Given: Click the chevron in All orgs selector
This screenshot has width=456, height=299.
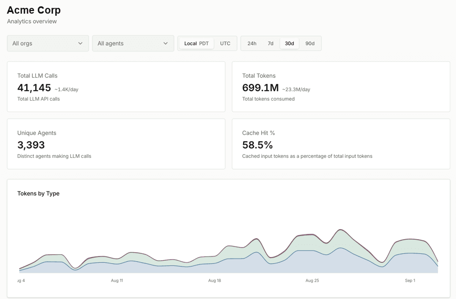Looking at the screenshot, I should [x=80, y=43].
